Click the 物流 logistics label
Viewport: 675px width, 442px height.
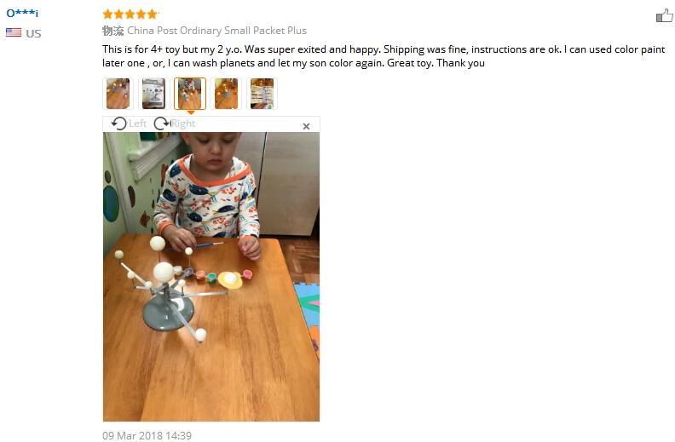[x=112, y=31]
